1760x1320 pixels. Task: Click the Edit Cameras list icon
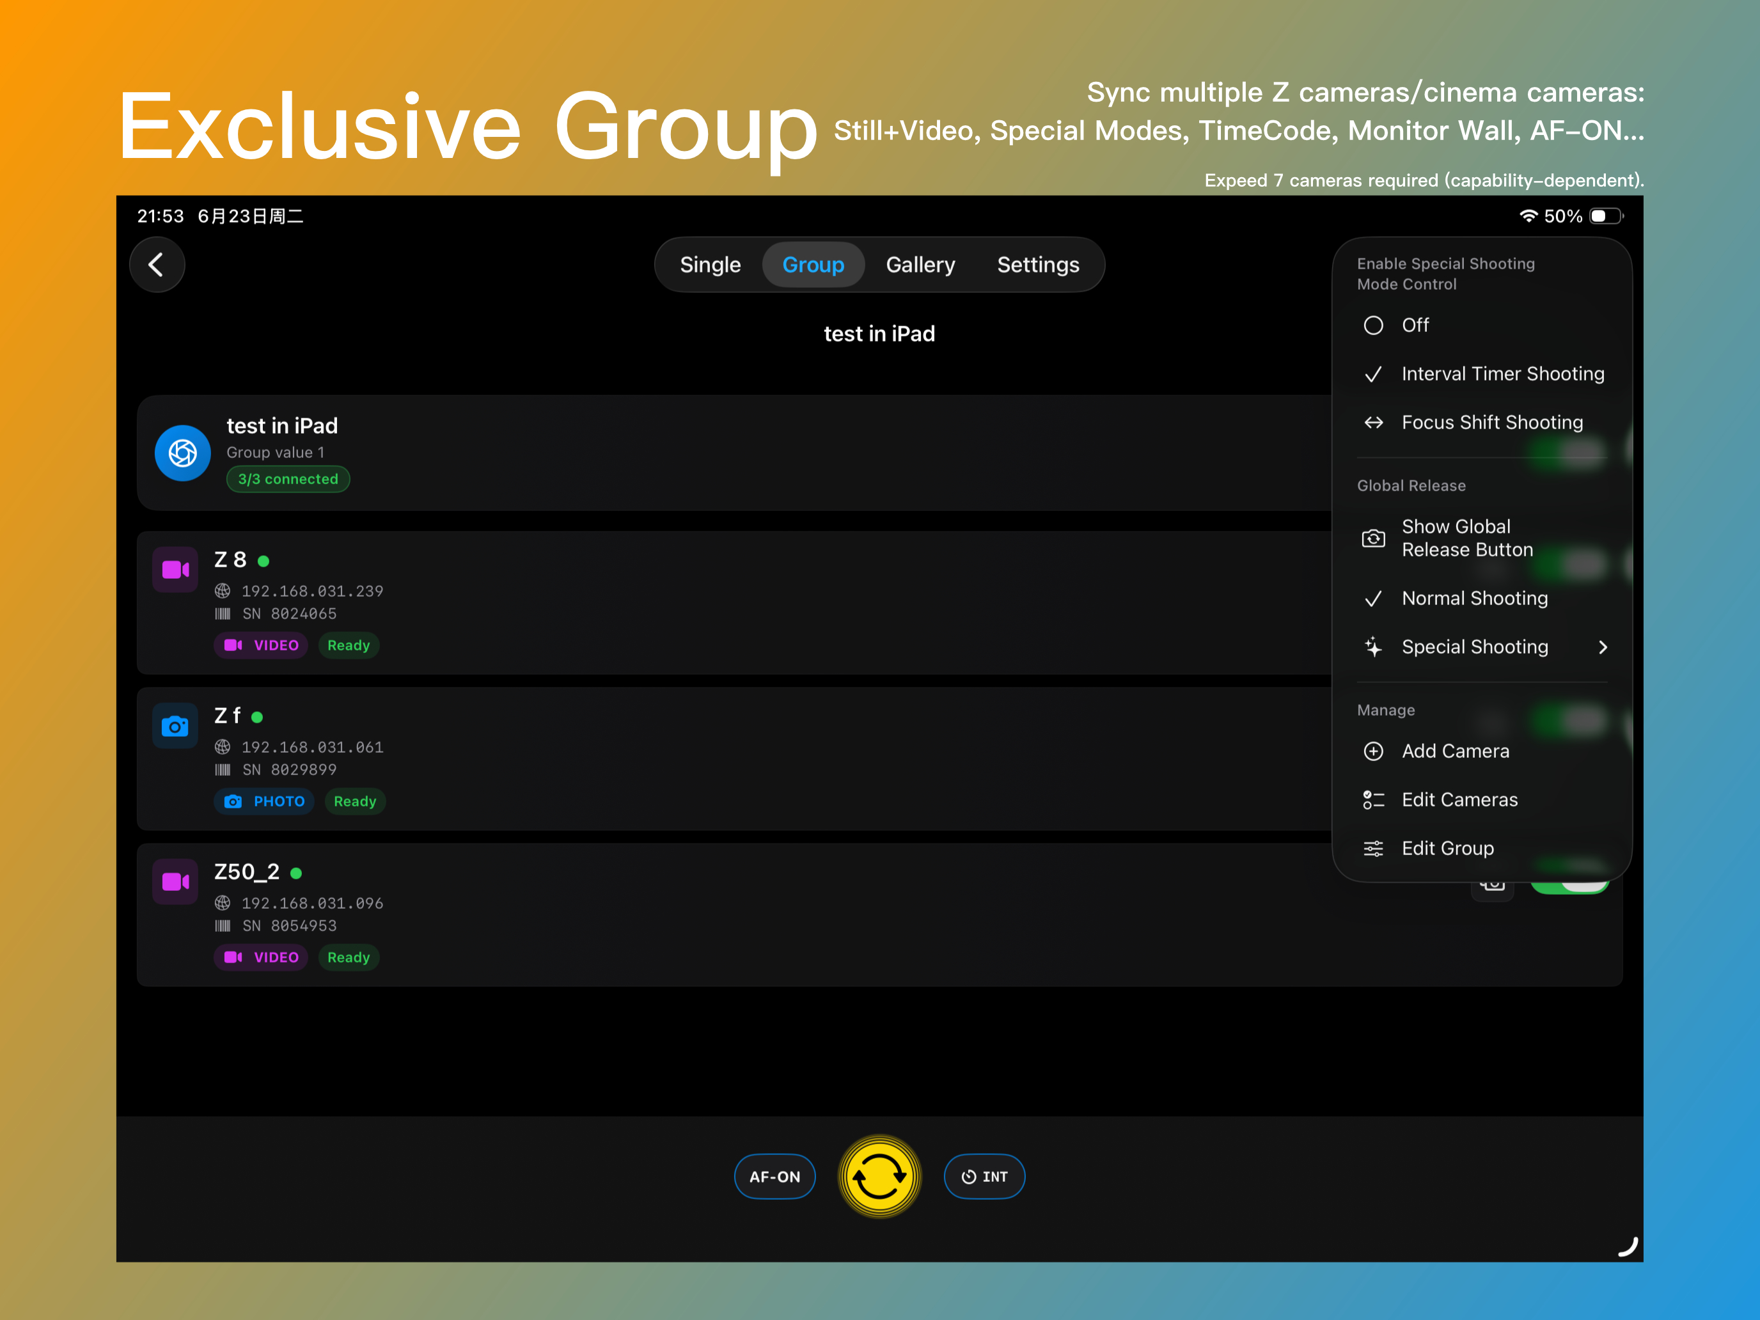coord(1373,799)
